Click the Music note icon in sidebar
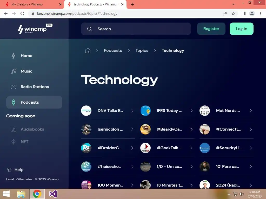 click(14, 71)
